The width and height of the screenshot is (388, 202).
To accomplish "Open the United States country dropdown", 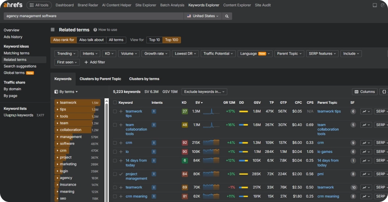I will [203, 16].
